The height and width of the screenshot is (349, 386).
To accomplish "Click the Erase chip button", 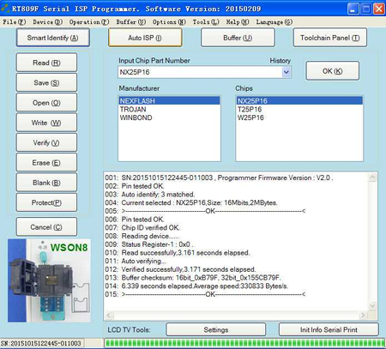I will (x=46, y=163).
